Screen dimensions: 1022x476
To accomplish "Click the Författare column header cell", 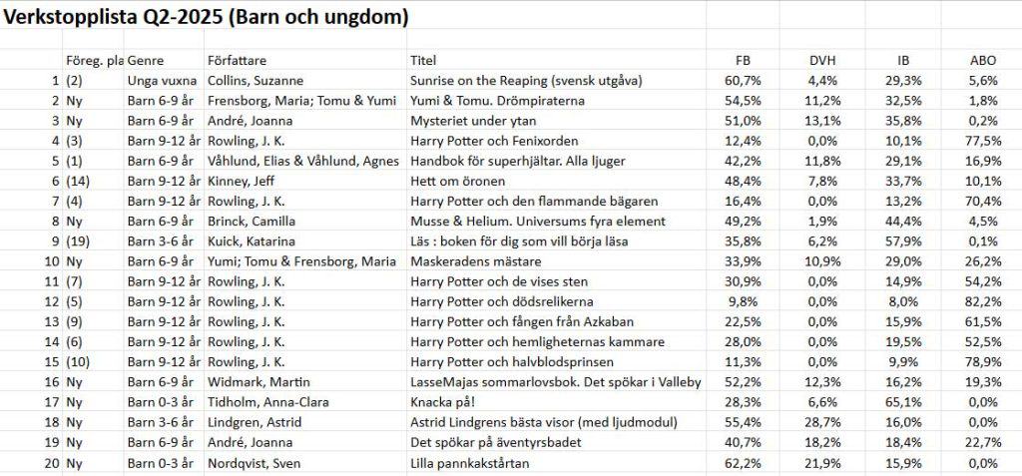I will click(305, 61).
